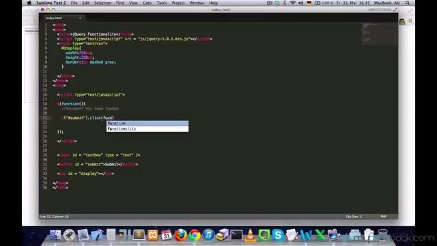Click the display div tag on line 33
Screen dimensions: 437x246
(x=85, y=174)
